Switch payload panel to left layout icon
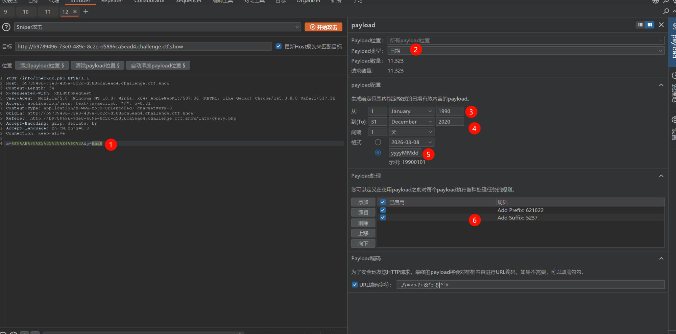 (x=640, y=25)
